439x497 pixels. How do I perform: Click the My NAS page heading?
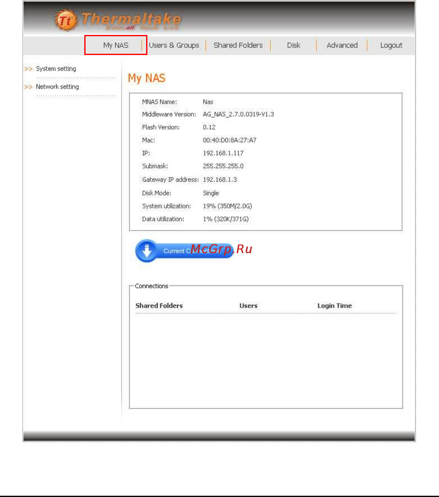click(146, 78)
